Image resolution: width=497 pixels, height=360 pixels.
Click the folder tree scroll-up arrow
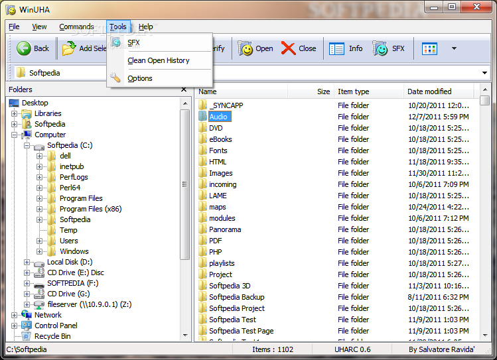point(185,103)
